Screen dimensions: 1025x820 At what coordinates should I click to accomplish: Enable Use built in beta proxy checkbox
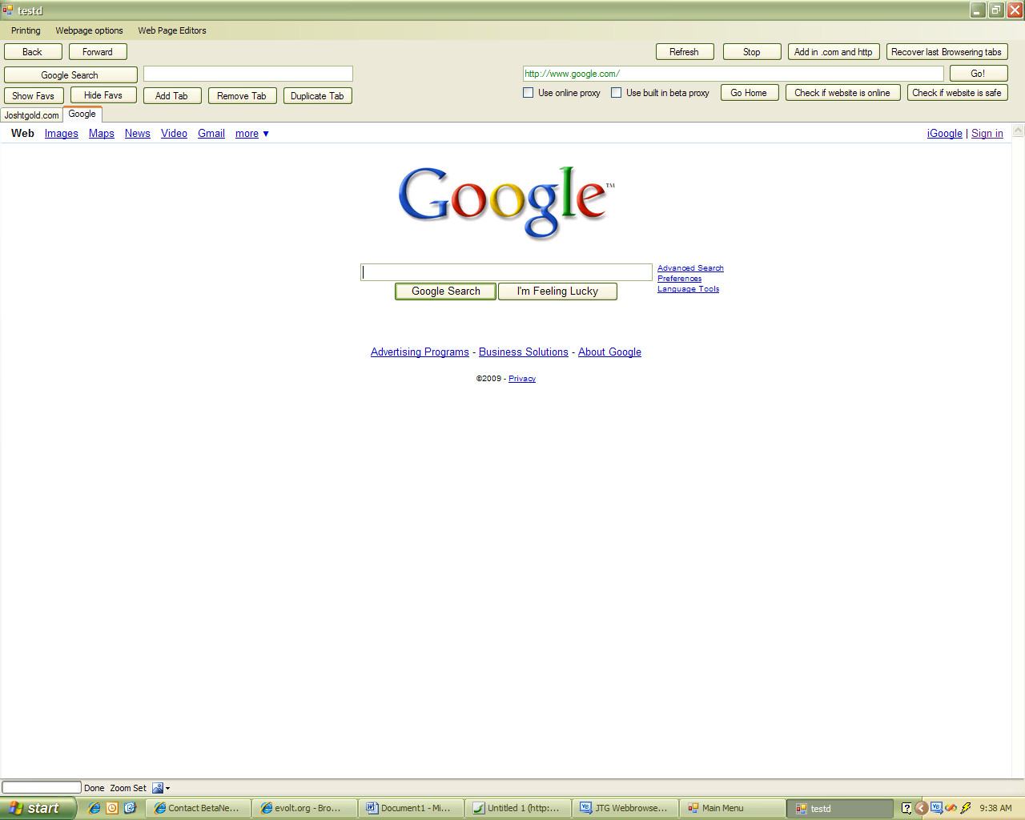[616, 93]
